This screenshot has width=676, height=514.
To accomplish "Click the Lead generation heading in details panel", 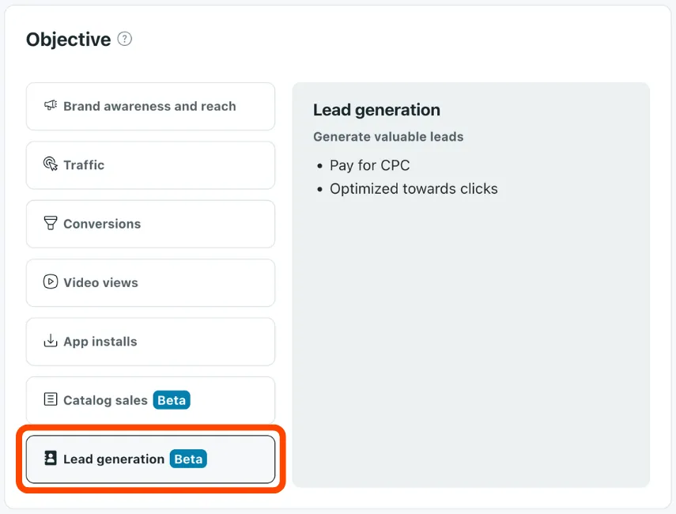I will click(x=376, y=110).
